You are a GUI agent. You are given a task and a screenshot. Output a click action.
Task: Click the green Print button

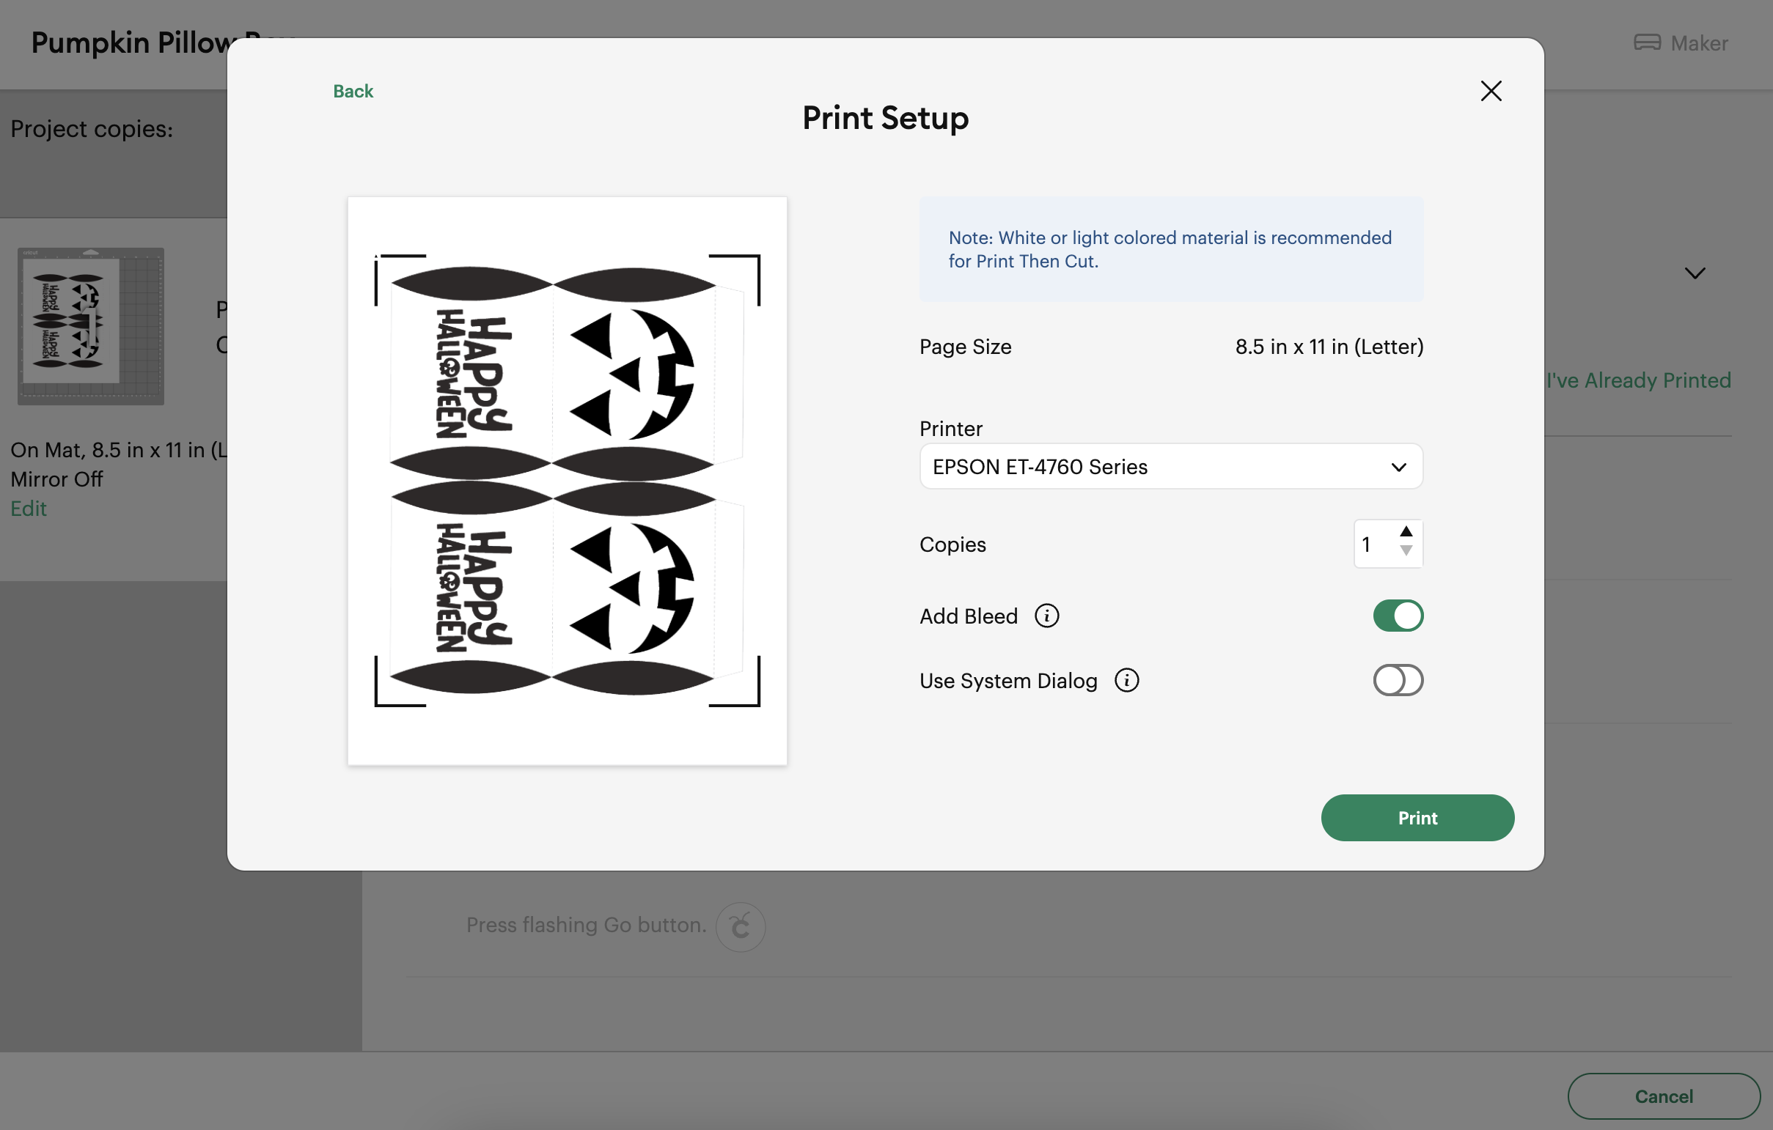[x=1417, y=817]
